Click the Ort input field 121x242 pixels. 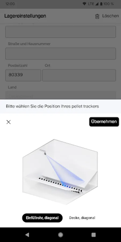tap(79, 75)
